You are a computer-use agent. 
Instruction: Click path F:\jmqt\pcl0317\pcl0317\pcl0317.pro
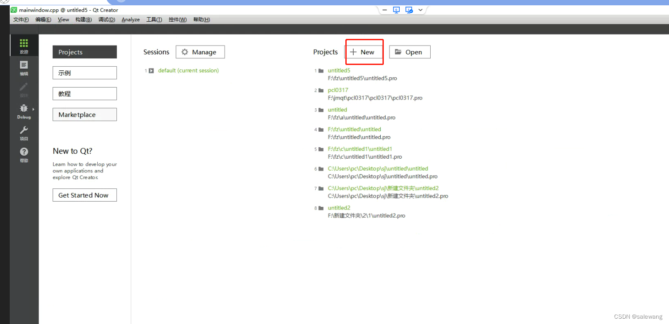pyautogui.click(x=375, y=98)
